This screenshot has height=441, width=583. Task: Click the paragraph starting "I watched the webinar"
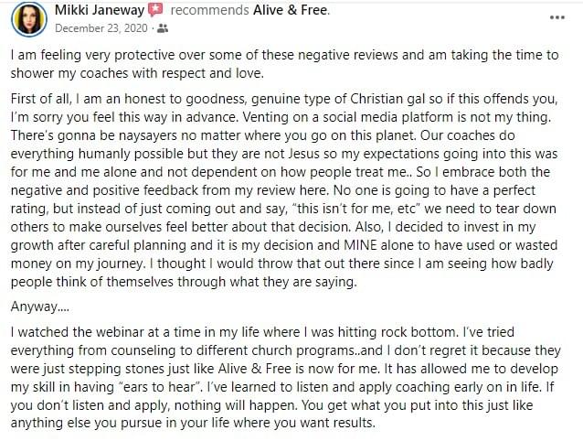285,377
